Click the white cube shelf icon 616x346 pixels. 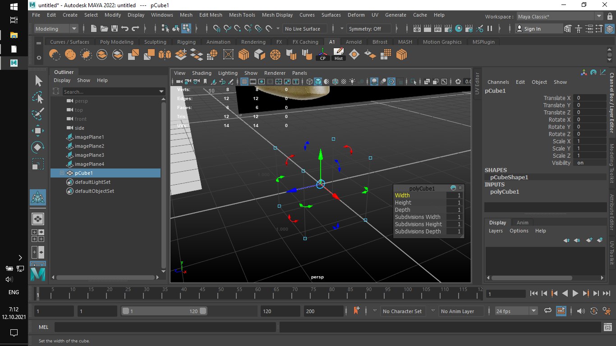click(259, 55)
